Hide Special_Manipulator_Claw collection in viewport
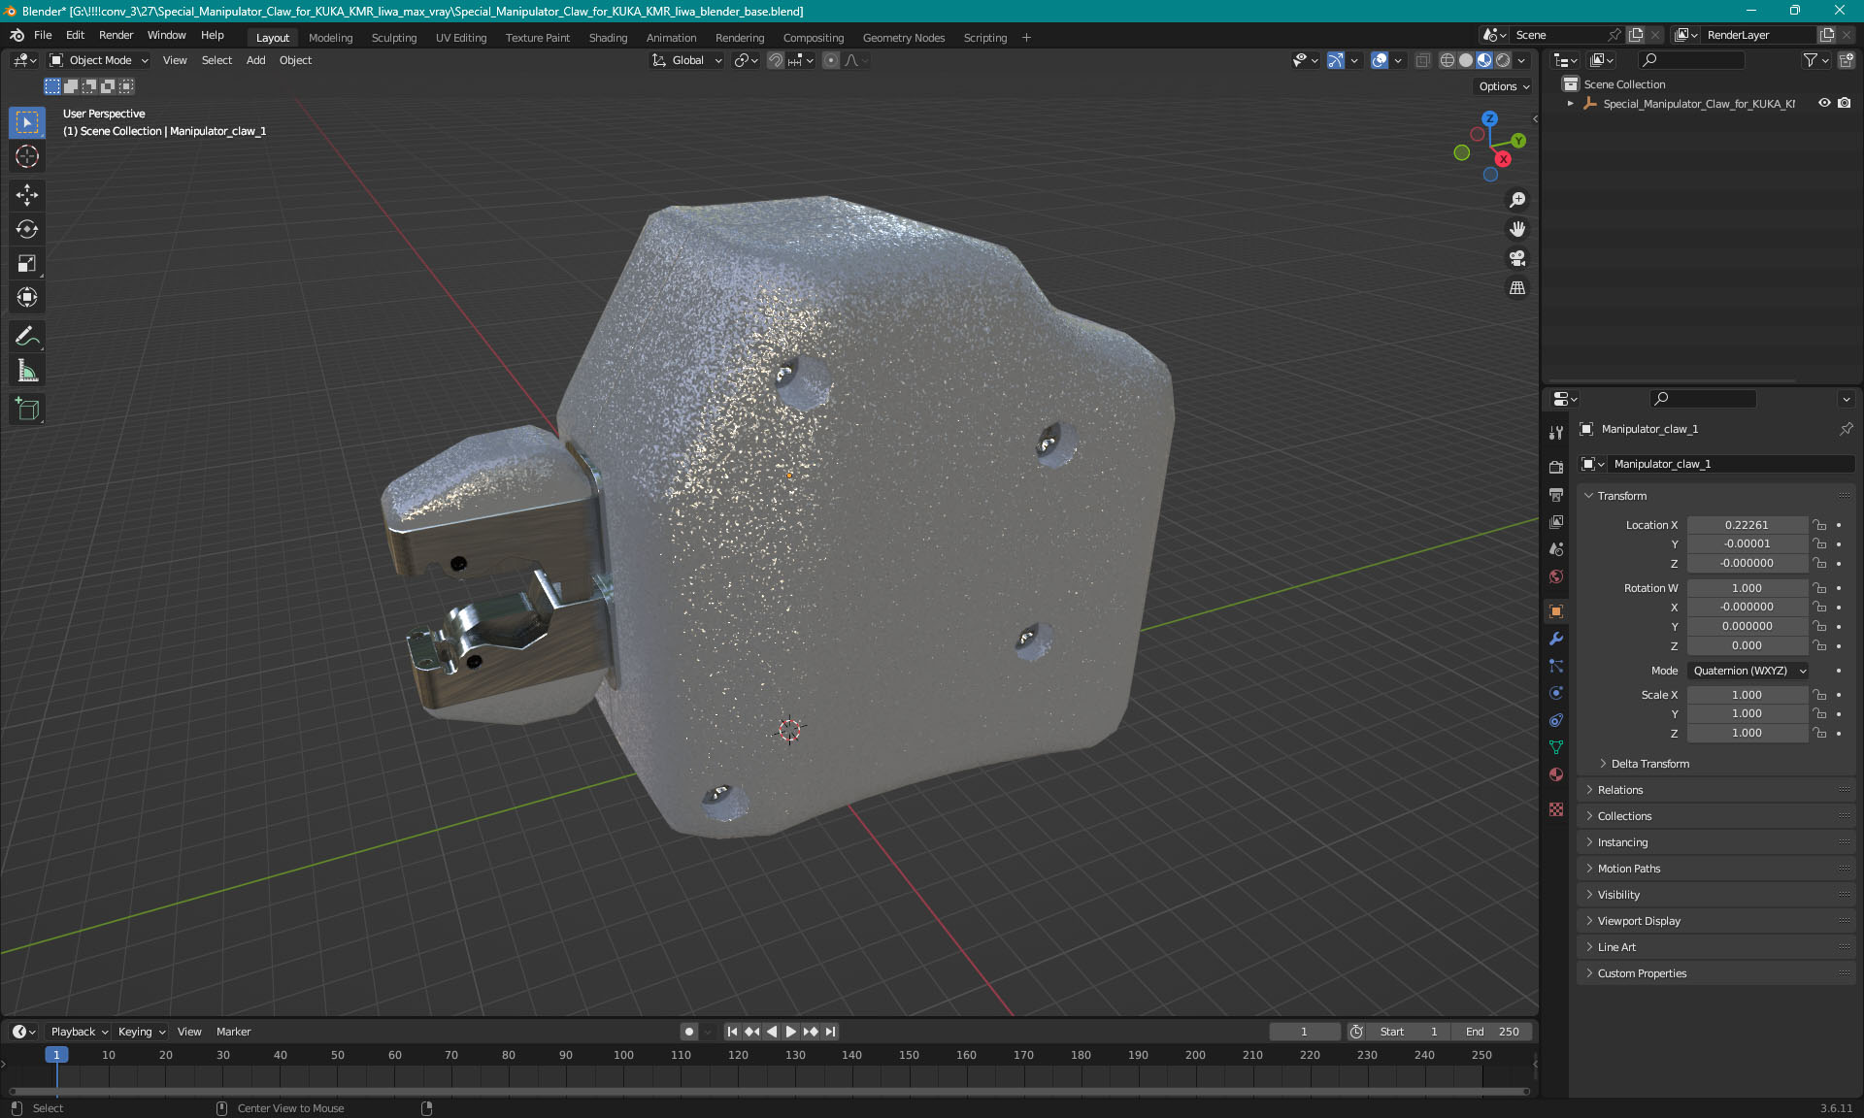Screen dimensions: 1864x1118 click(x=1824, y=103)
